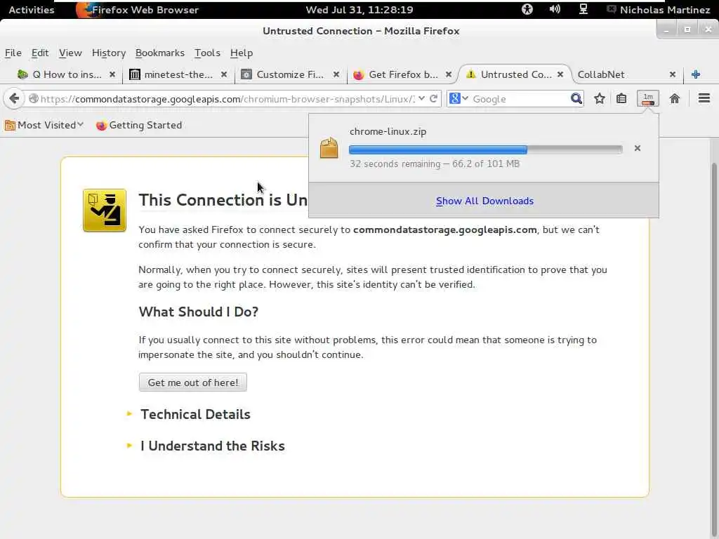Open the clock showing Wed Jul 31
The image size is (719, 539).
[x=359, y=10]
